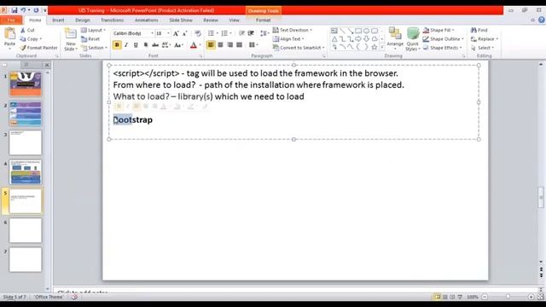Select the 5-Point Star shape
This screenshot has width=546, height=307.
(x=375, y=47)
